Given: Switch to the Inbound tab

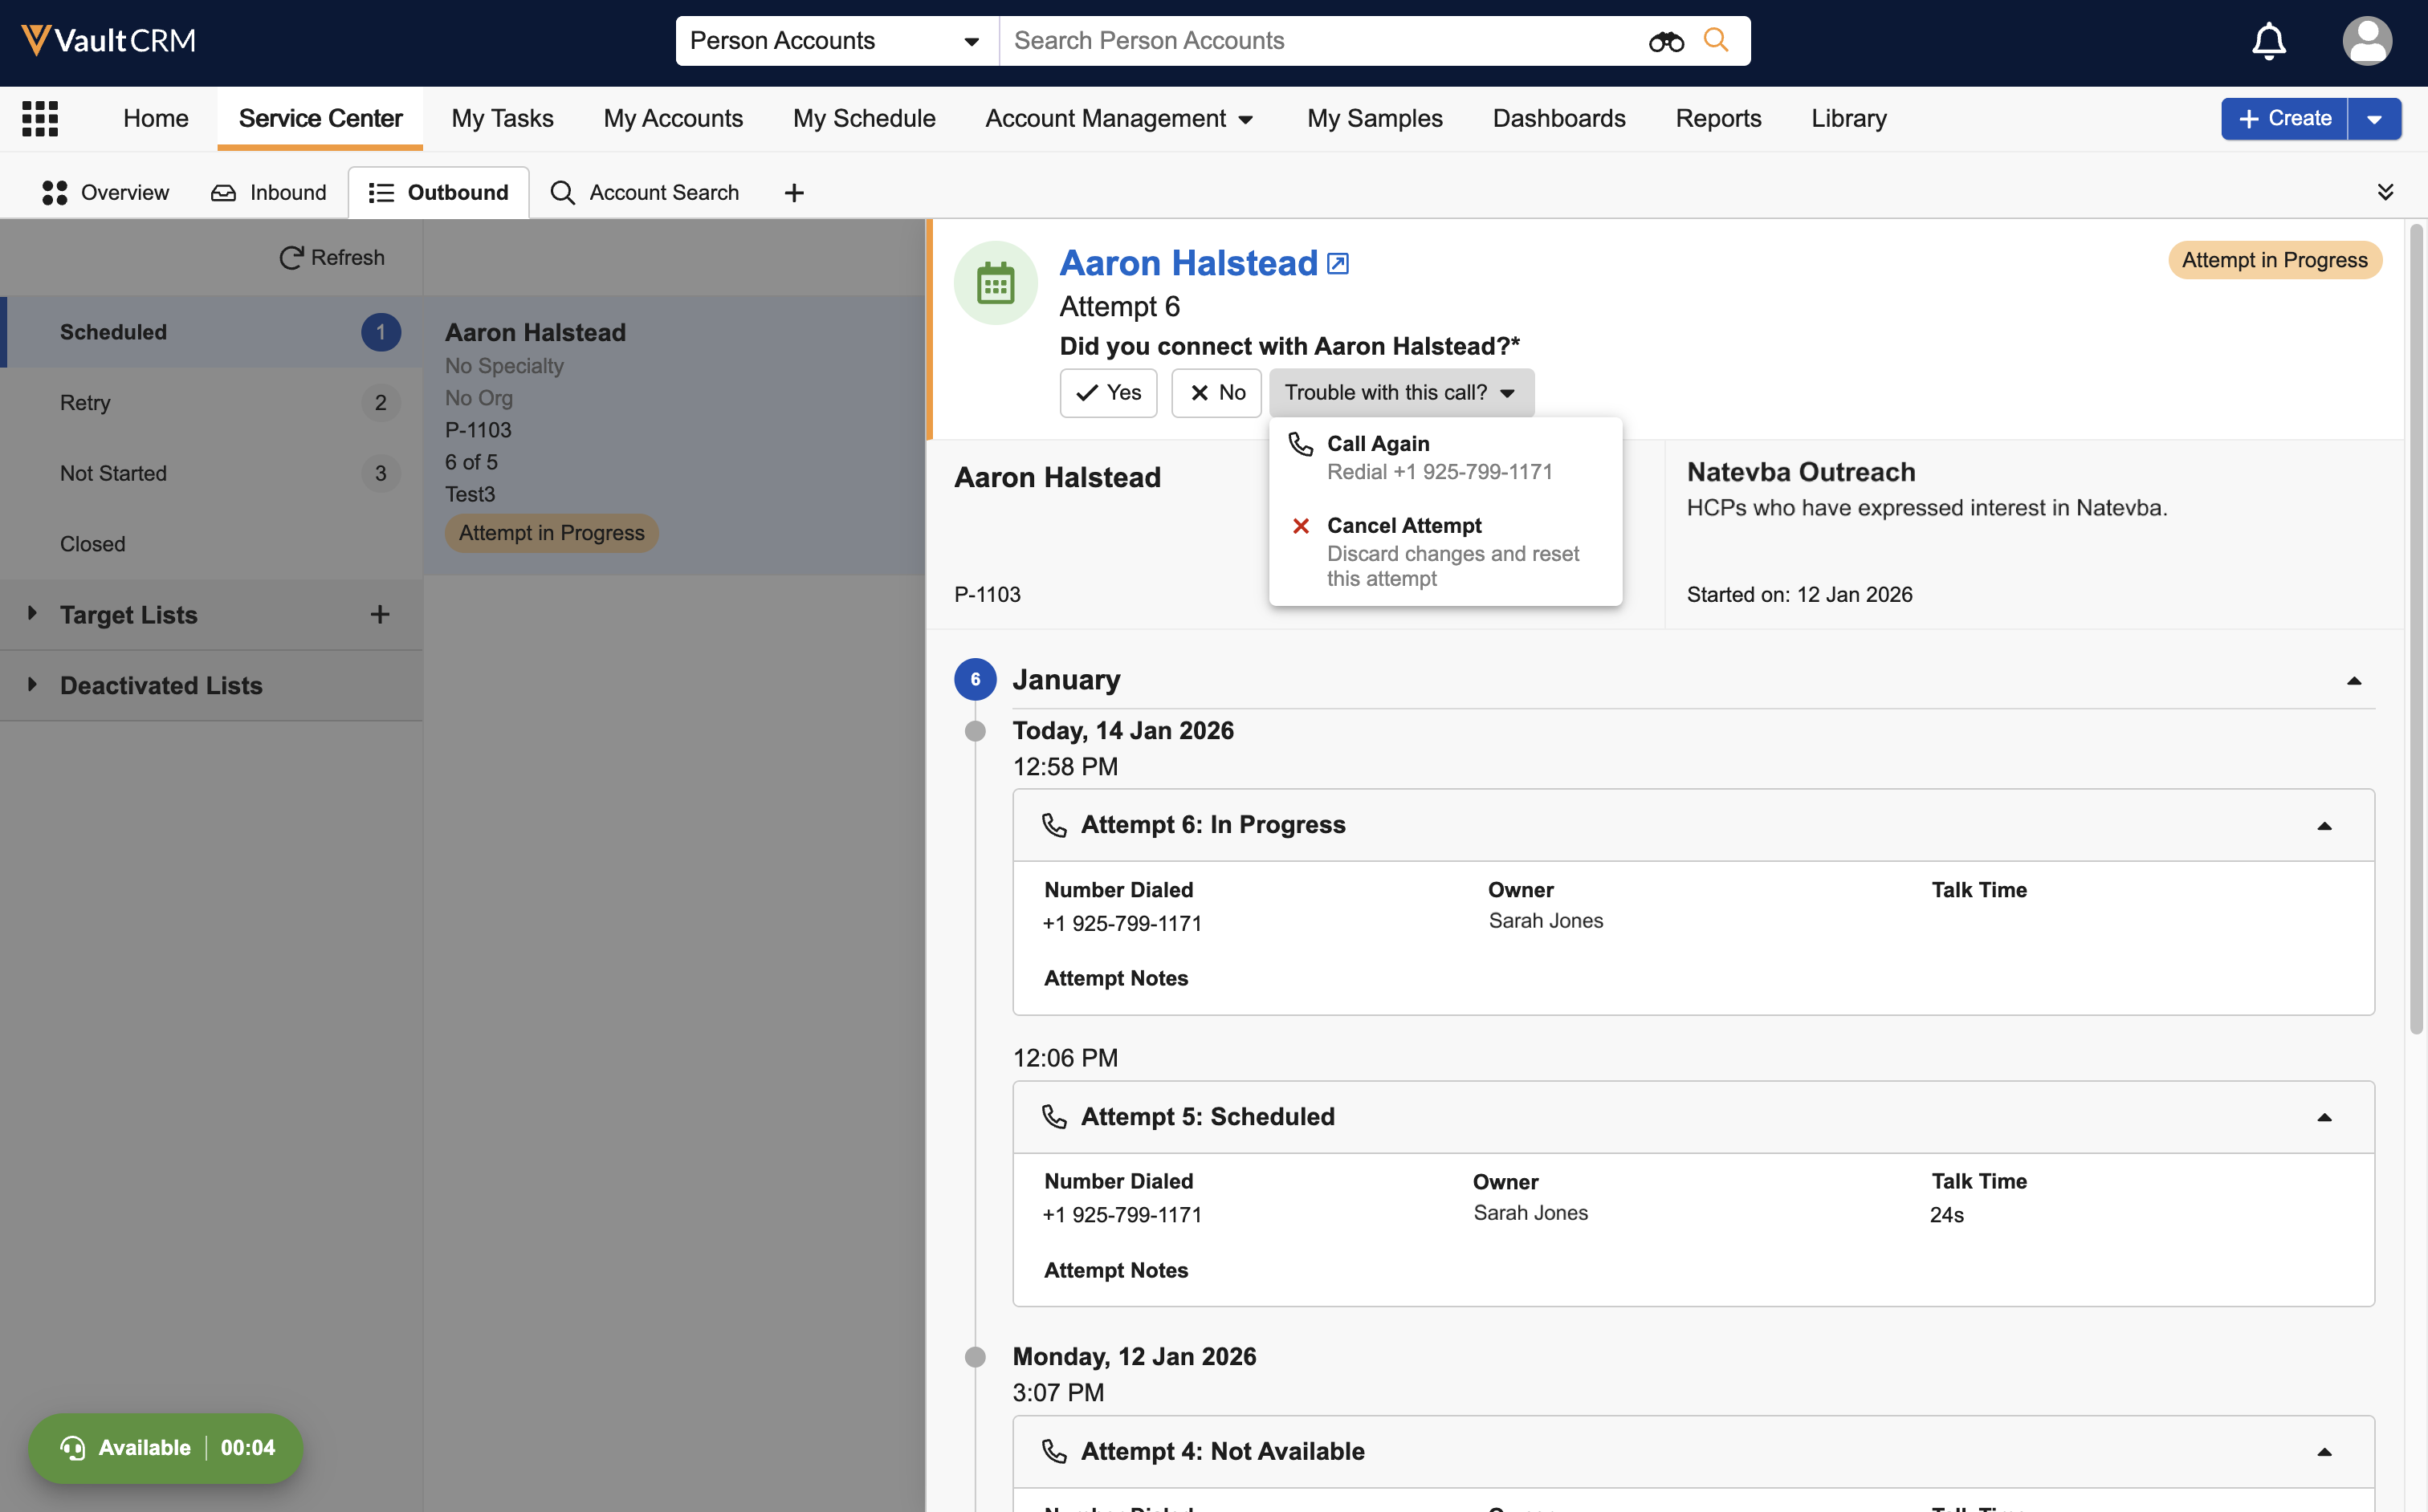Looking at the screenshot, I should pyautogui.click(x=268, y=193).
